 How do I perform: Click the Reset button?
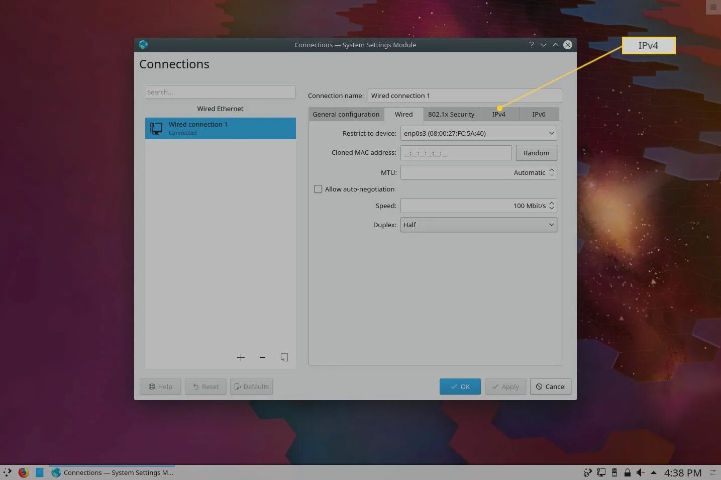(x=205, y=387)
